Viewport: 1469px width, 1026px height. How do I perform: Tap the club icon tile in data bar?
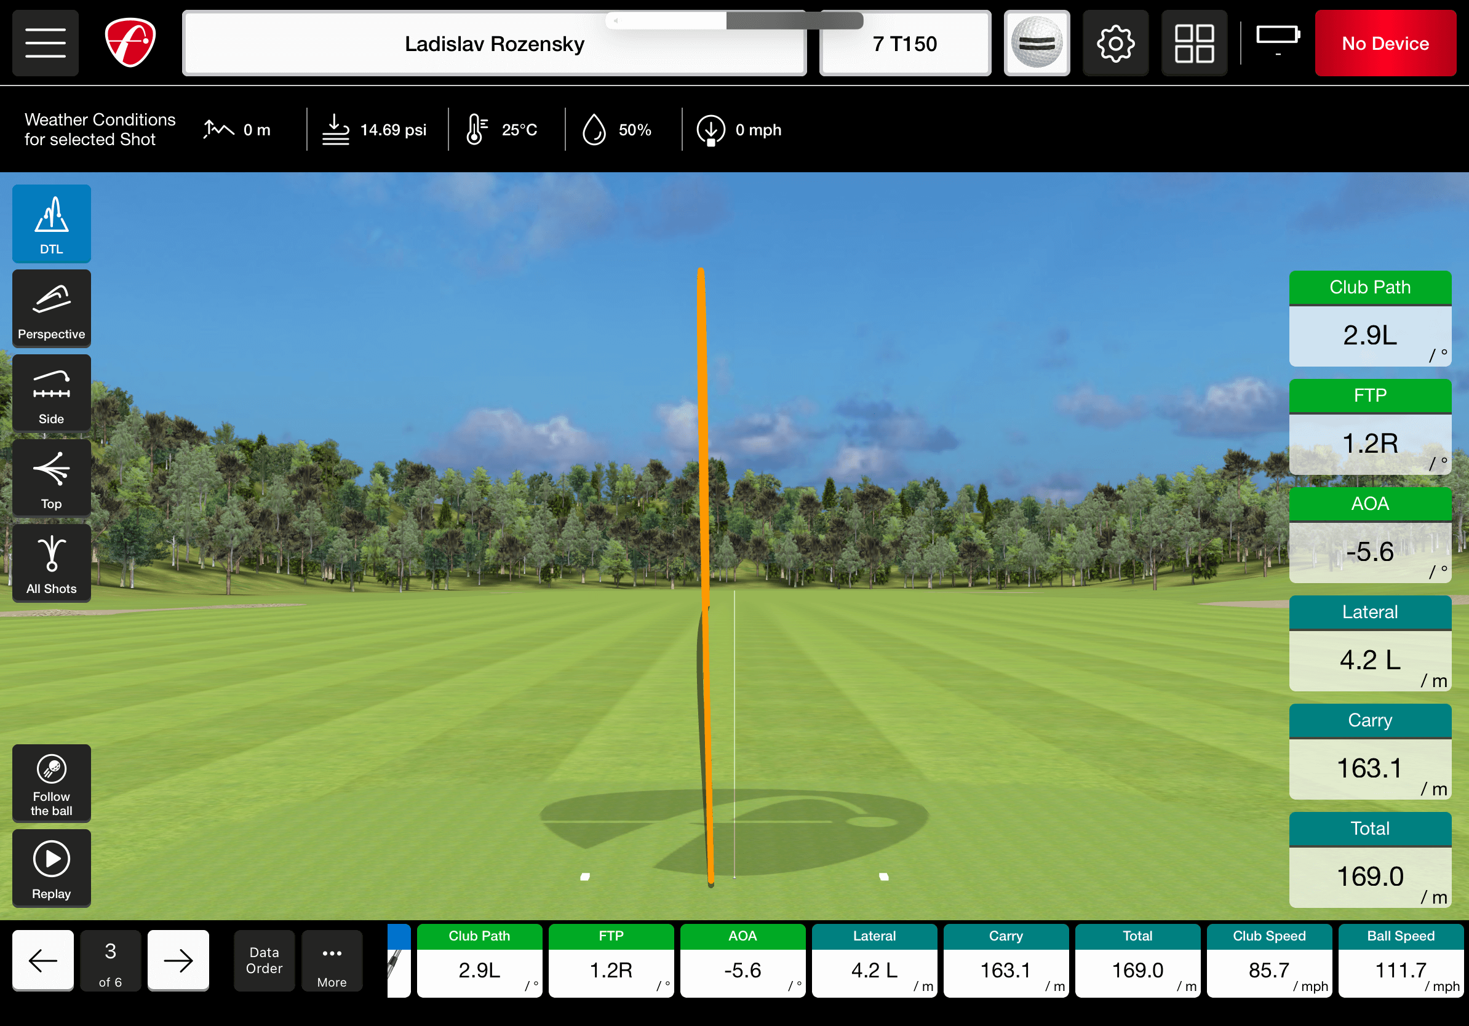point(399,960)
